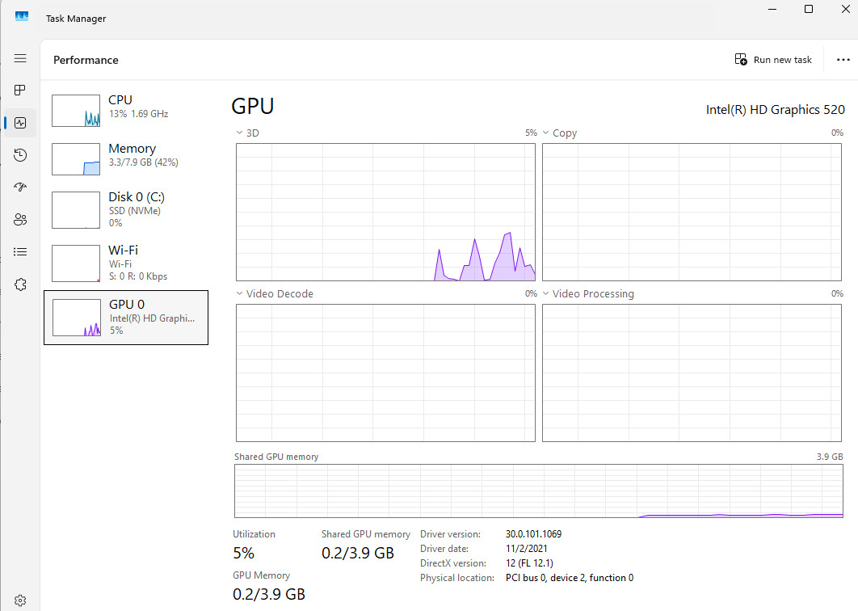This screenshot has width=858, height=611.
Task: Click the SSD (NVMe) disk label
Action: click(135, 211)
